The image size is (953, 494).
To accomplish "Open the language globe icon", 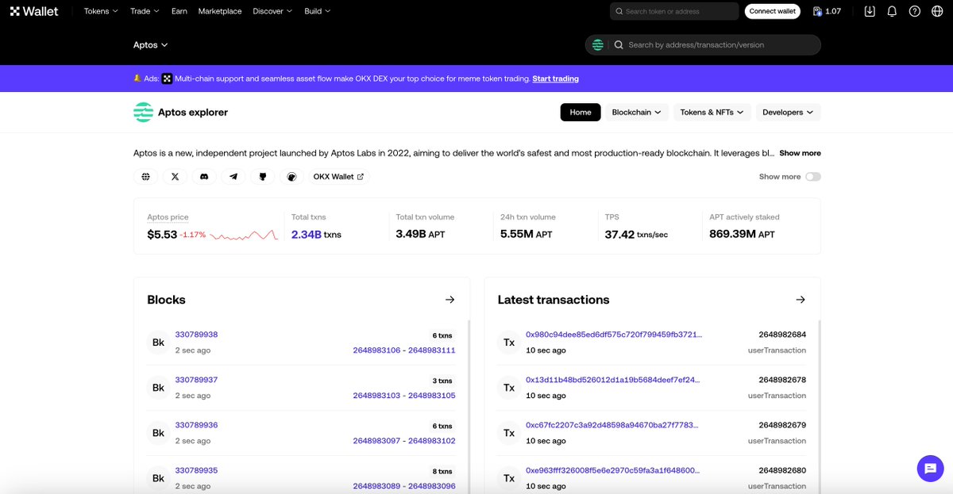I will pos(937,11).
